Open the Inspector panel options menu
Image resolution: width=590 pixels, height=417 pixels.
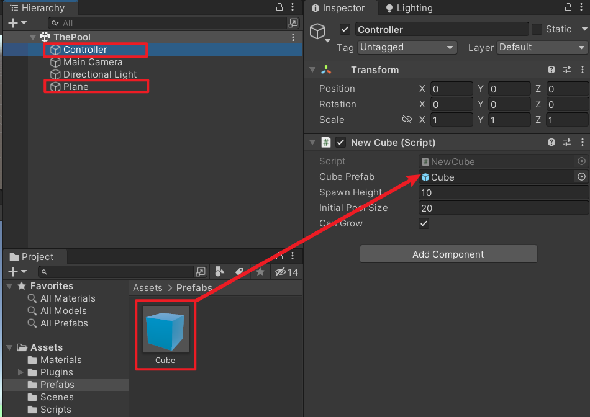coord(581,7)
